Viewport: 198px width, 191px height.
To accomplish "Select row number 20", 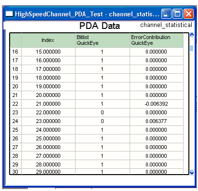I will [x=15, y=86].
